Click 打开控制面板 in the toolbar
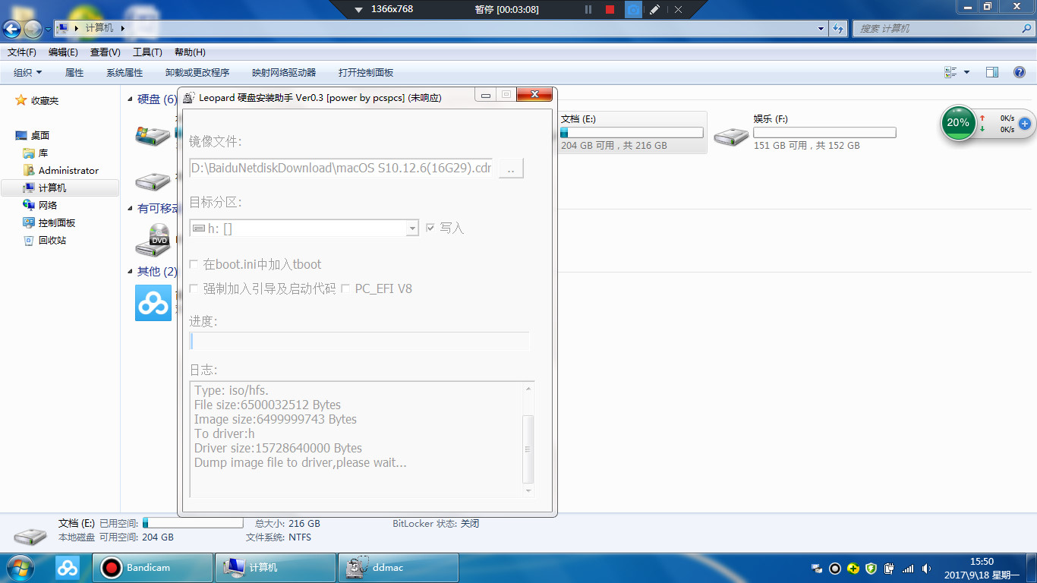Viewport: 1037px width, 583px height. tap(366, 73)
